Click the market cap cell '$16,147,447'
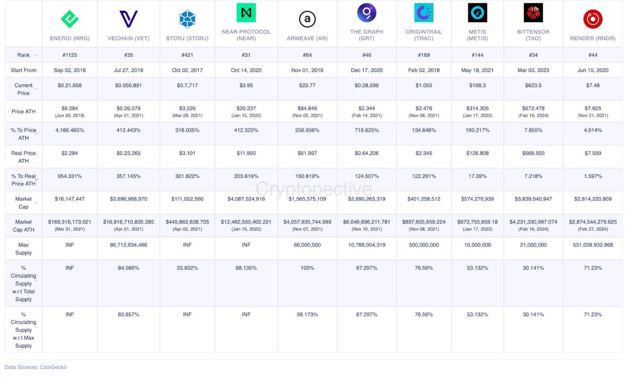The image size is (628, 377). click(x=70, y=199)
